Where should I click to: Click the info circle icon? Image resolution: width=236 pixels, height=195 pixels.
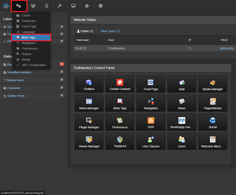[101, 6]
